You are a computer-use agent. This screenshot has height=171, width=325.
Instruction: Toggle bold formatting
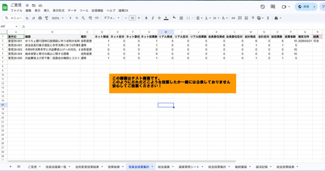coord(146,18)
